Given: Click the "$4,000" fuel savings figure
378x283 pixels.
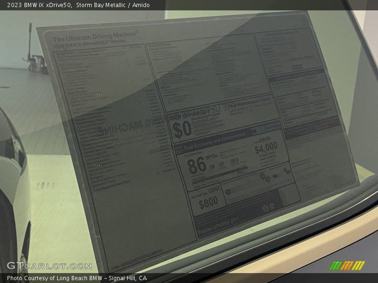Looking at the screenshot, I should (266, 148).
